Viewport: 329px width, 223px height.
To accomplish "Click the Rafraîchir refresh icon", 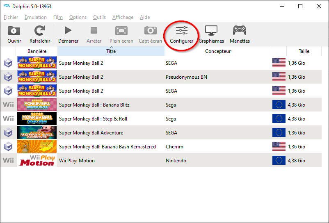I will point(39,31).
